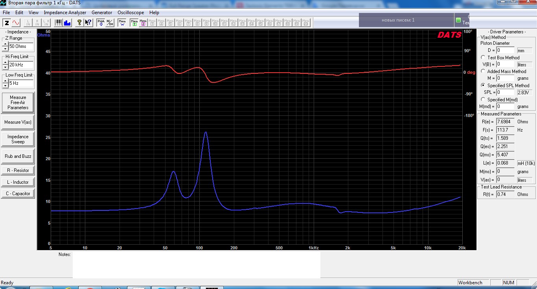Raise Low Freq Limit with the up arrow
The height and width of the screenshot is (289, 537).
[5, 81]
